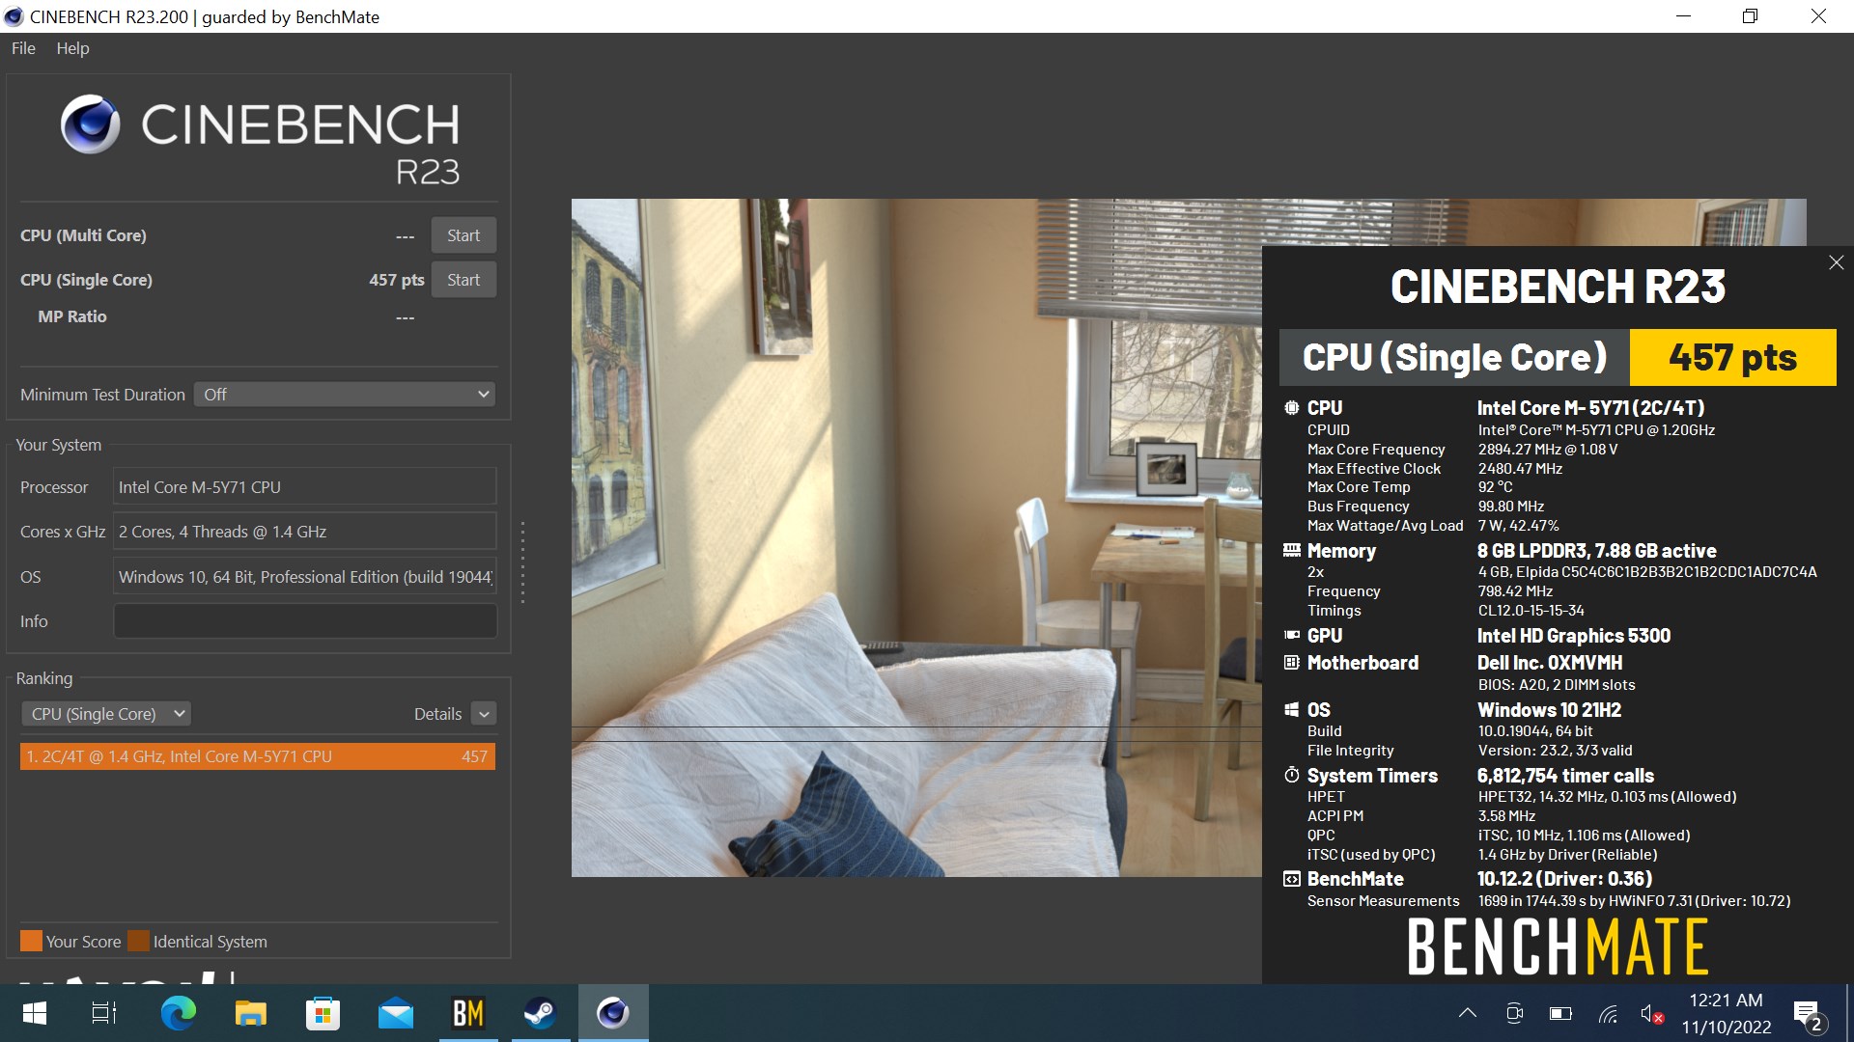Screen dimensions: 1854x1042
Task: Click the GPU icon in BenchMate panel
Action: (x=1291, y=636)
